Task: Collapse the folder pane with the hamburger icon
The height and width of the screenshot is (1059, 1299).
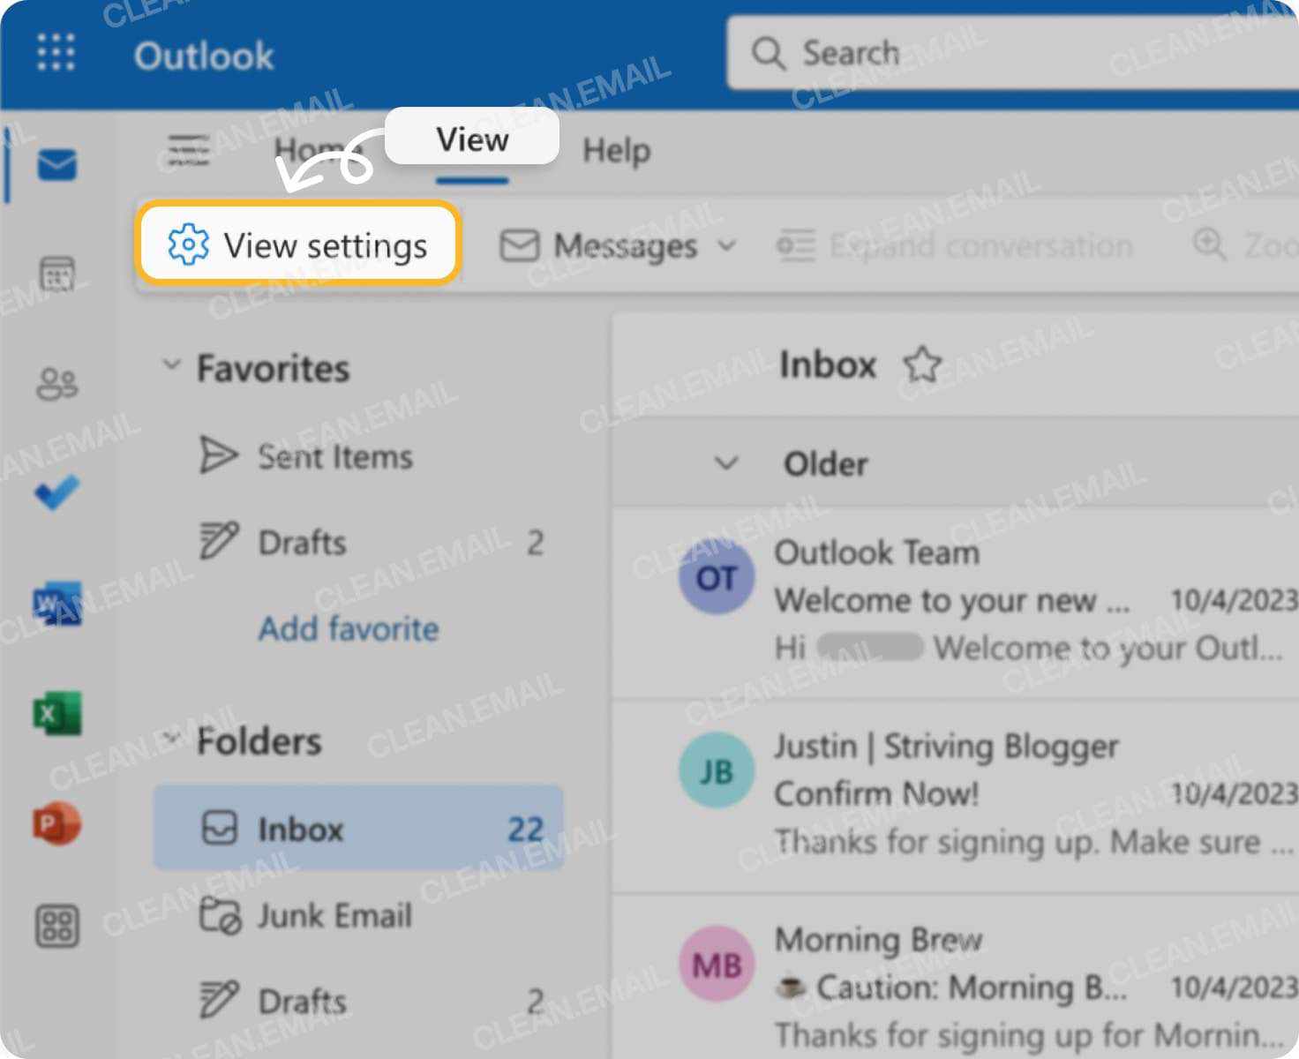Action: (187, 148)
